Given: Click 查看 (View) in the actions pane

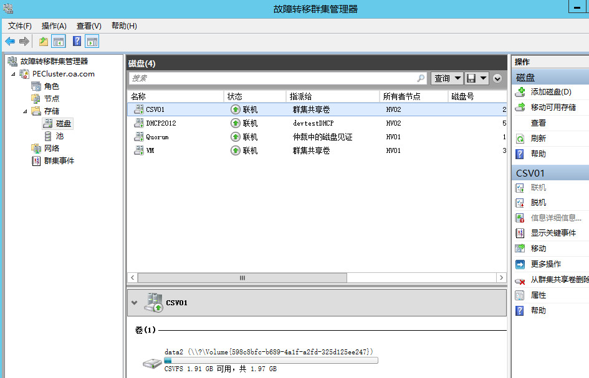Looking at the screenshot, I should tap(538, 123).
